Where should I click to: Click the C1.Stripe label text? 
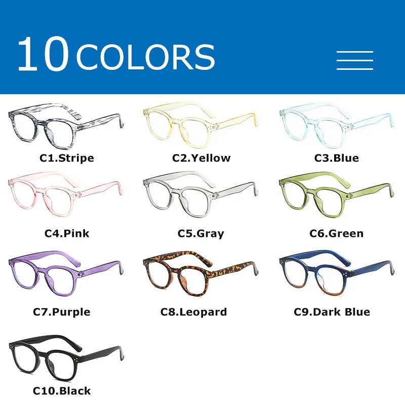coord(67,158)
